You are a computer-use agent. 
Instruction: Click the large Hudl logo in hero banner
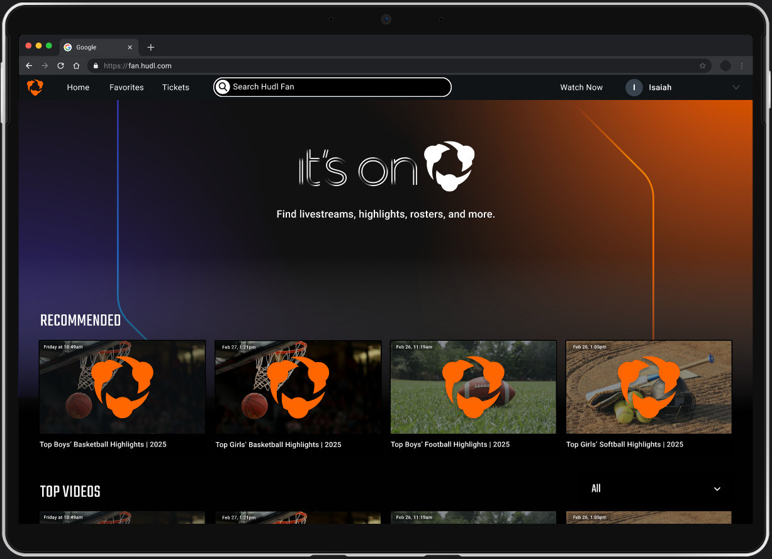point(449,166)
